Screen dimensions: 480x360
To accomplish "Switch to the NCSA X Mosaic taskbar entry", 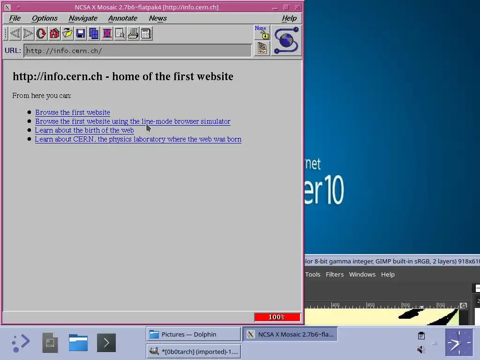I will point(290,334).
